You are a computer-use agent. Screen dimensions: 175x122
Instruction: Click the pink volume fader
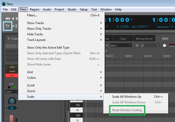click(11, 118)
